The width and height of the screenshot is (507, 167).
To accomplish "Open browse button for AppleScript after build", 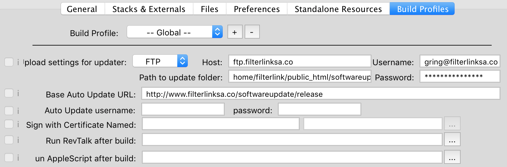I will [x=452, y=158].
